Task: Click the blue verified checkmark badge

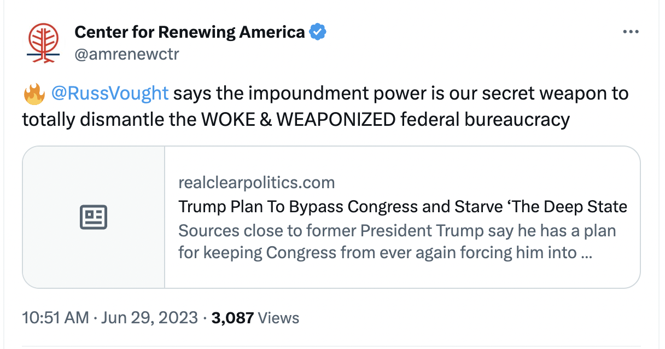Action: [318, 32]
